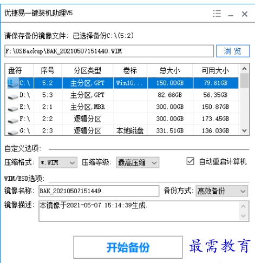The width and height of the screenshot is (255, 263).
Task: Click the 浏览 browse button
Action: (x=233, y=51)
